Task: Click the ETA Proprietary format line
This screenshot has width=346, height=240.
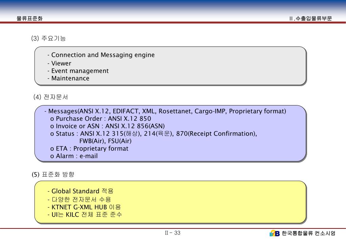Action: (89, 148)
